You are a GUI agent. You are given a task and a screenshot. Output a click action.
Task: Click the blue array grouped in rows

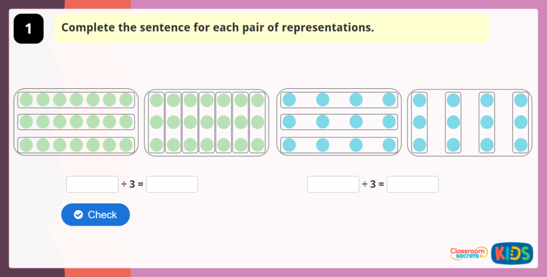tap(338, 122)
